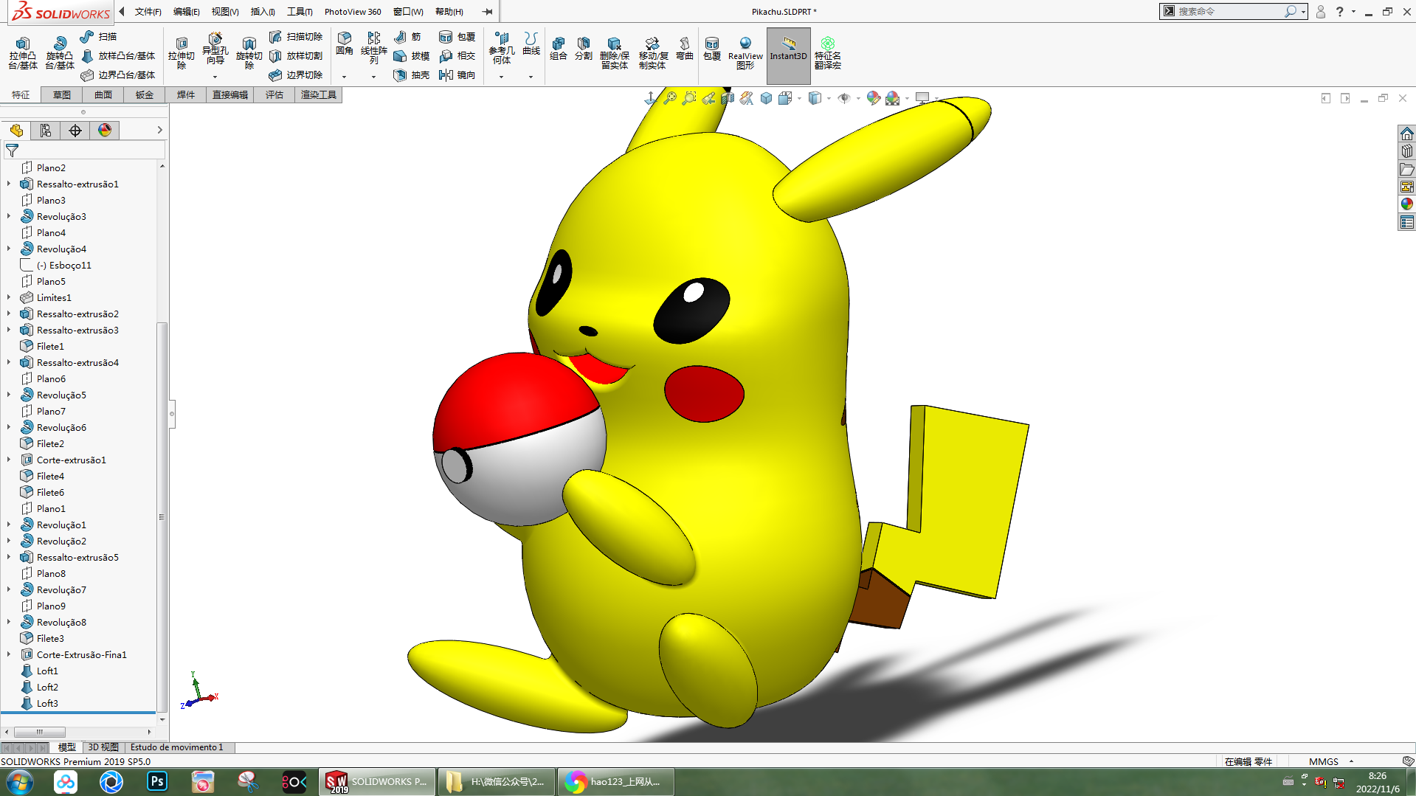Open Photoshop from the taskbar
Viewport: 1416px width, 796px height.
click(x=157, y=781)
